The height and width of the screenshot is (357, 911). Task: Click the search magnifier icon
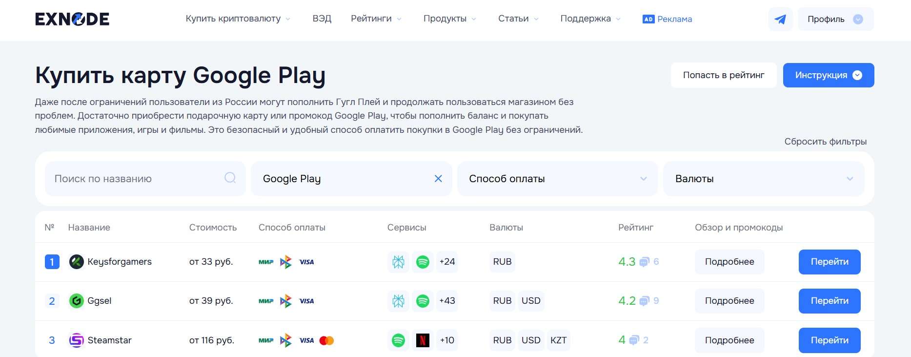(230, 178)
